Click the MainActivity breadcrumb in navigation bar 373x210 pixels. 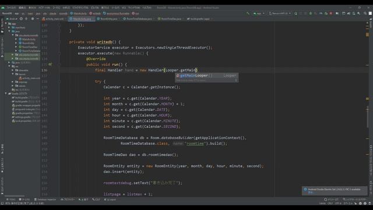(78, 13)
